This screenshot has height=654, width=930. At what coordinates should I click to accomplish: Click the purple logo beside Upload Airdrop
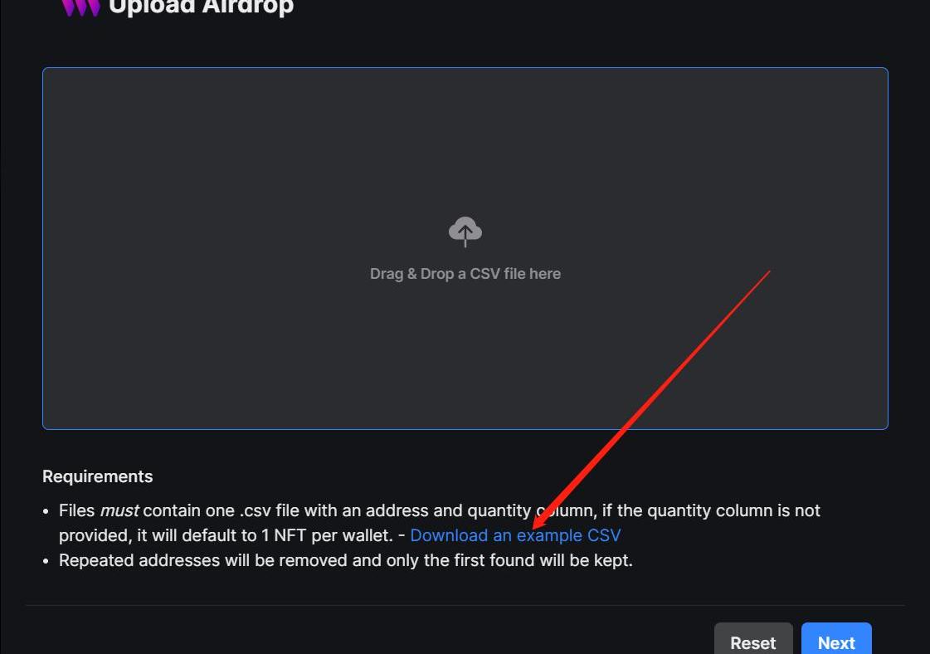pos(80,7)
